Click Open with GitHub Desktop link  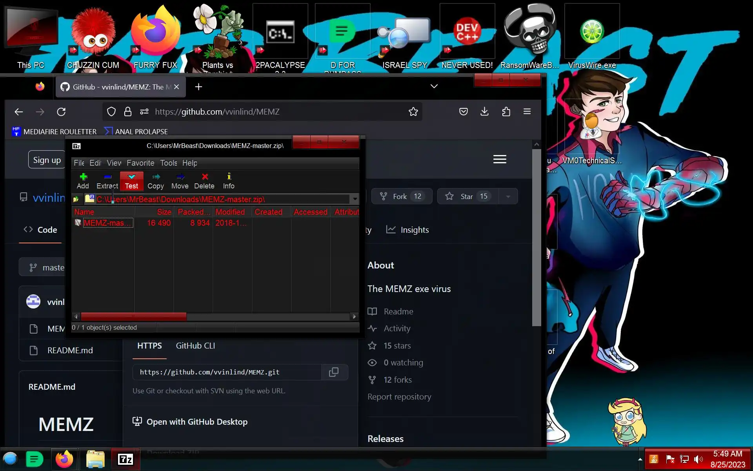pyautogui.click(x=196, y=422)
